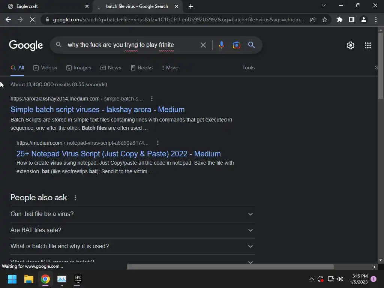Switch to Books results
The image size is (384, 288).
click(x=141, y=67)
